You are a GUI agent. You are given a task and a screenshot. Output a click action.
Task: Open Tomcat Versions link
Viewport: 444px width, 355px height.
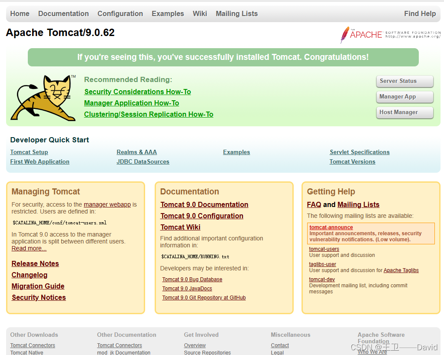click(x=352, y=162)
